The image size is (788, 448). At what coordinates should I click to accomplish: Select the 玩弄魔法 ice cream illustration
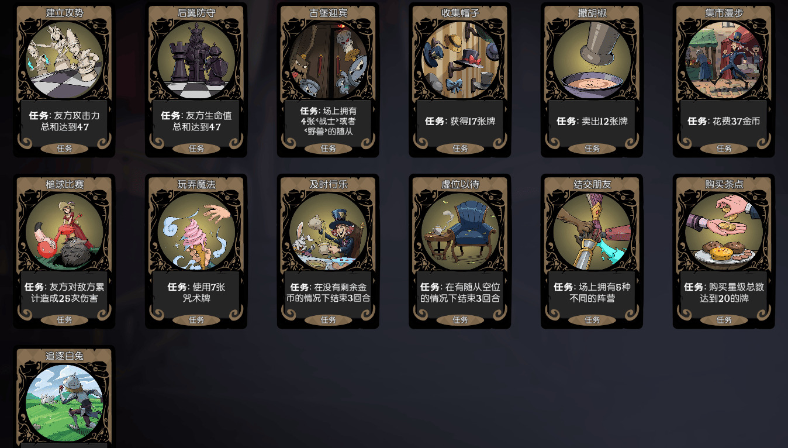[x=196, y=232]
